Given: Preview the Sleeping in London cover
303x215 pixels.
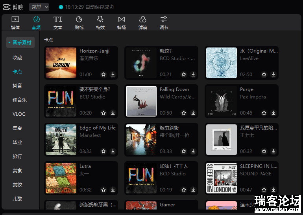Looking at the screenshot, I should click(222, 178).
